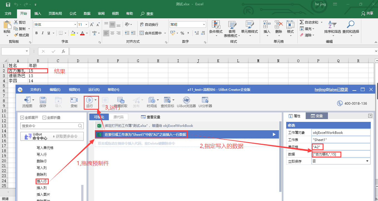Screen dimensions: 378x201
Task: Launch the UI分析器 analyzer tool
Action: pos(205,100)
